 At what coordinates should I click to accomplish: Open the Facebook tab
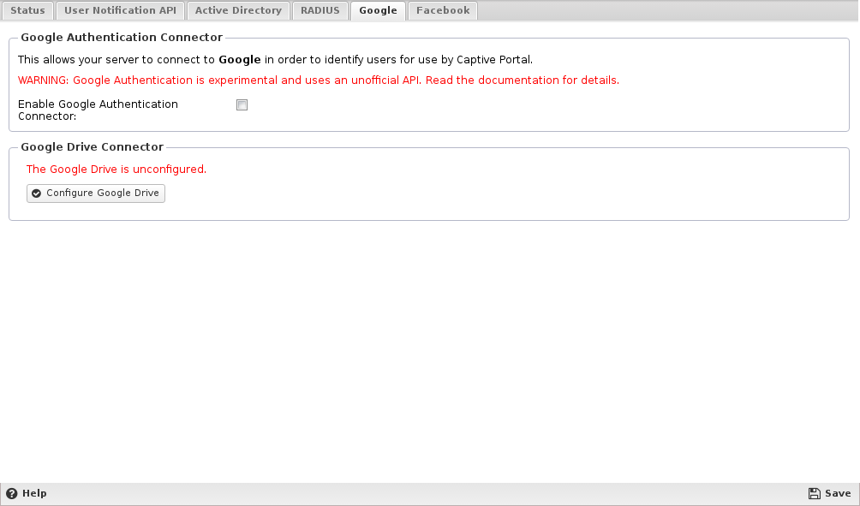click(x=443, y=11)
